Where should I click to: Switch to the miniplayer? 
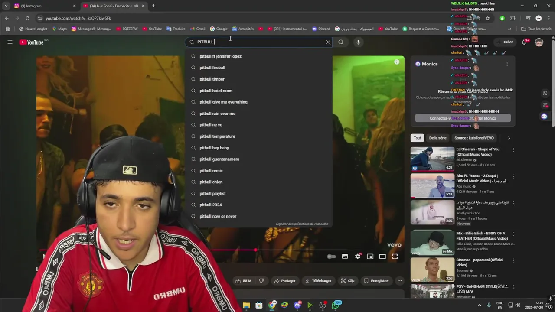pyautogui.click(x=370, y=257)
